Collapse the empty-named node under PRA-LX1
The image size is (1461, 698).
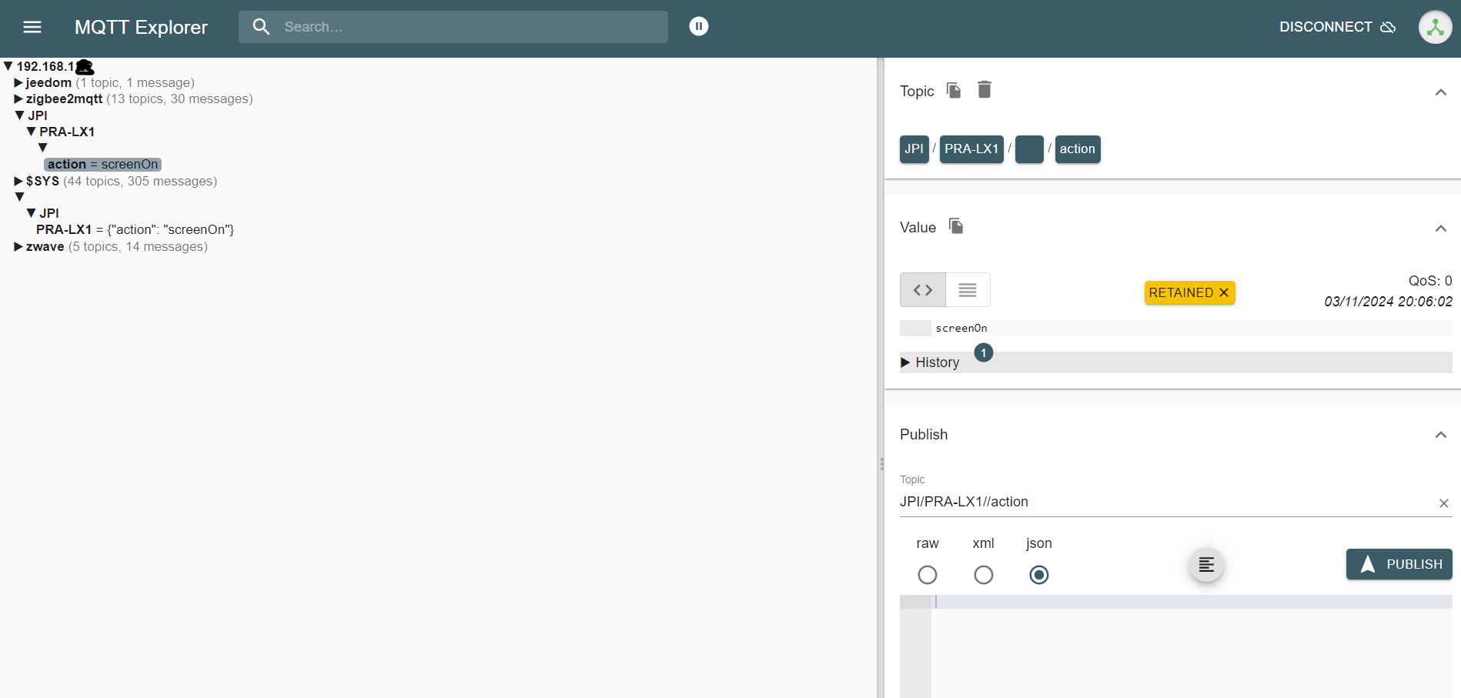click(42, 148)
